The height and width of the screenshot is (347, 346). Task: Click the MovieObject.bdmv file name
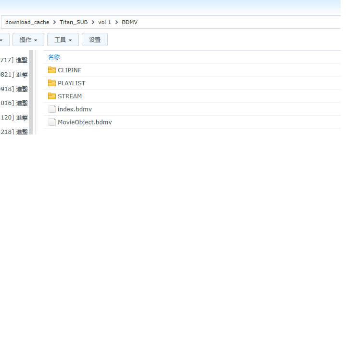[x=85, y=122]
